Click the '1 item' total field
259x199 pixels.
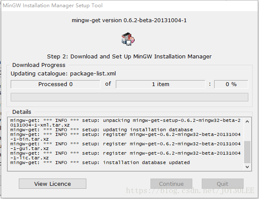[x=161, y=84]
